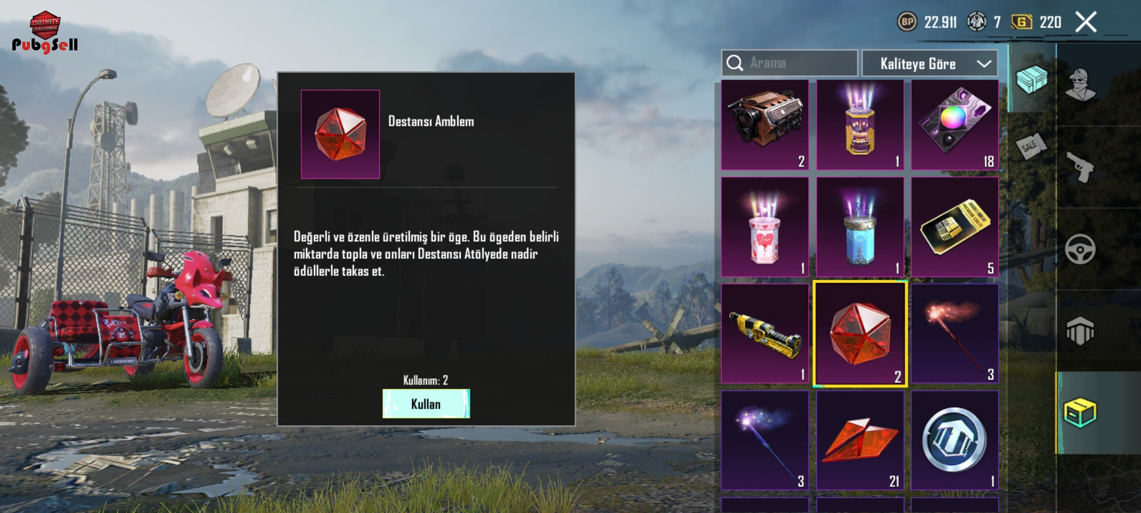This screenshot has height=513, width=1141.
Task: Select the silver coin token item
Action: click(955, 440)
